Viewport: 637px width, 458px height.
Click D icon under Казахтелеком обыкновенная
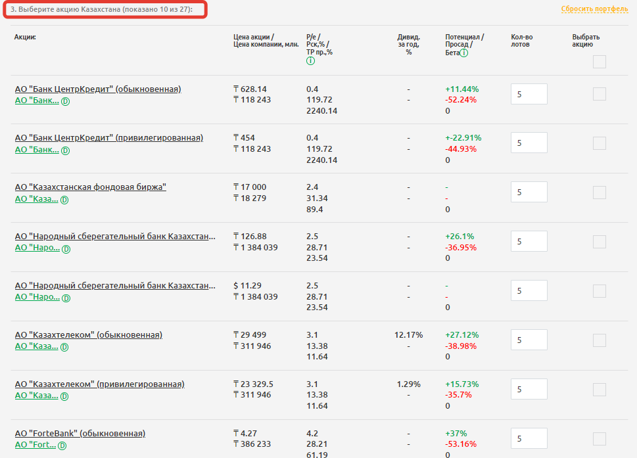(x=64, y=347)
